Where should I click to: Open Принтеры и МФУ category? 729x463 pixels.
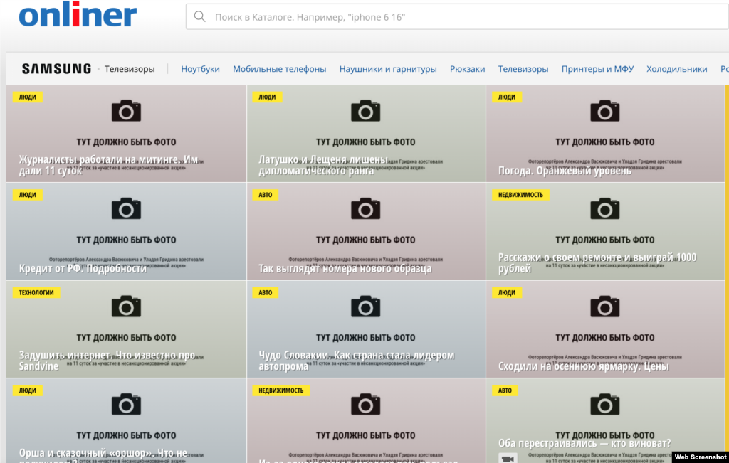coord(597,69)
